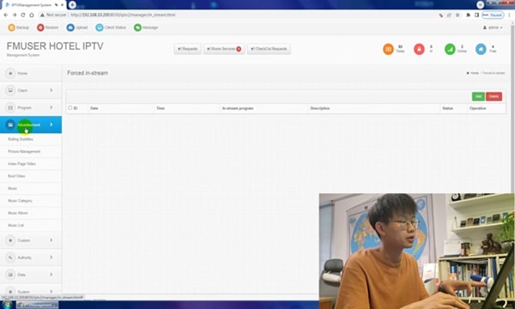Open Picture Management submenu item
This screenshot has width=515, height=309.
pyautogui.click(x=24, y=151)
